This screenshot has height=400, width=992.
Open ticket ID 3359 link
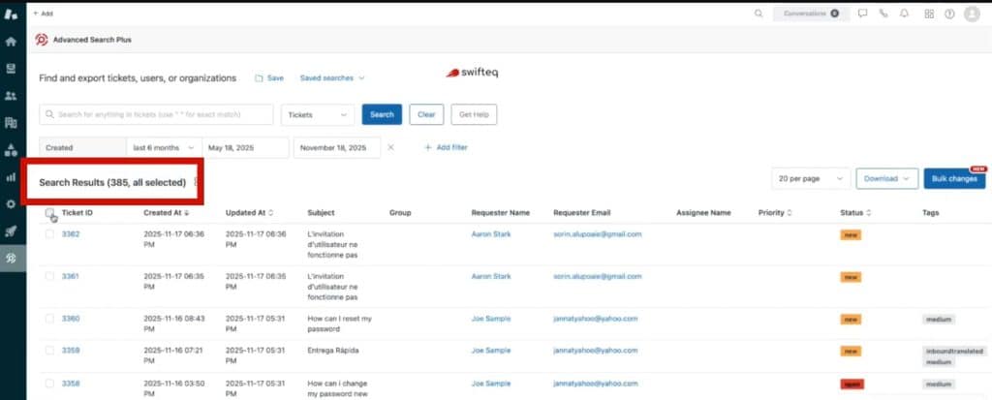tap(70, 350)
